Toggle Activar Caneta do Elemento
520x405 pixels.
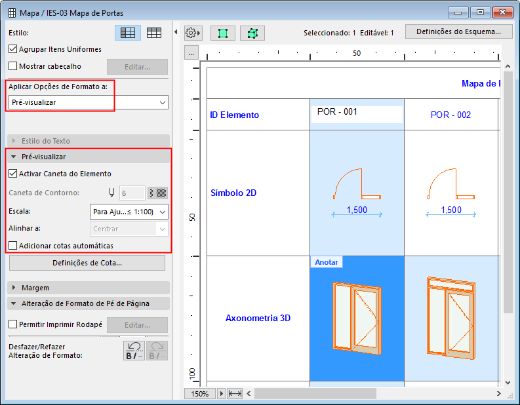(x=12, y=173)
